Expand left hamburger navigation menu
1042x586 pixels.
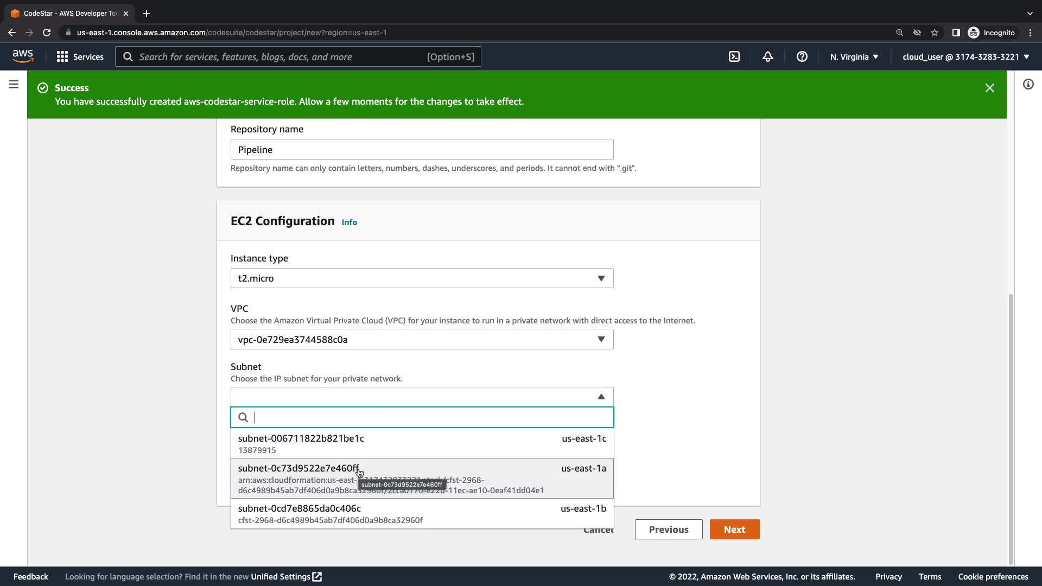pos(14,84)
